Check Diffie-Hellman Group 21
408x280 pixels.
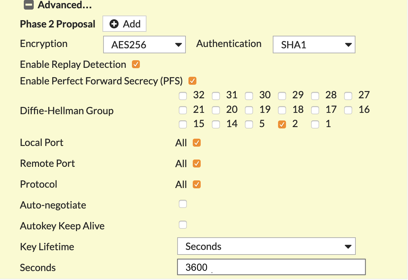click(x=183, y=110)
